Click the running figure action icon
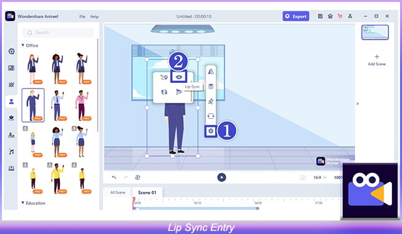The image size is (402, 234). click(211, 102)
